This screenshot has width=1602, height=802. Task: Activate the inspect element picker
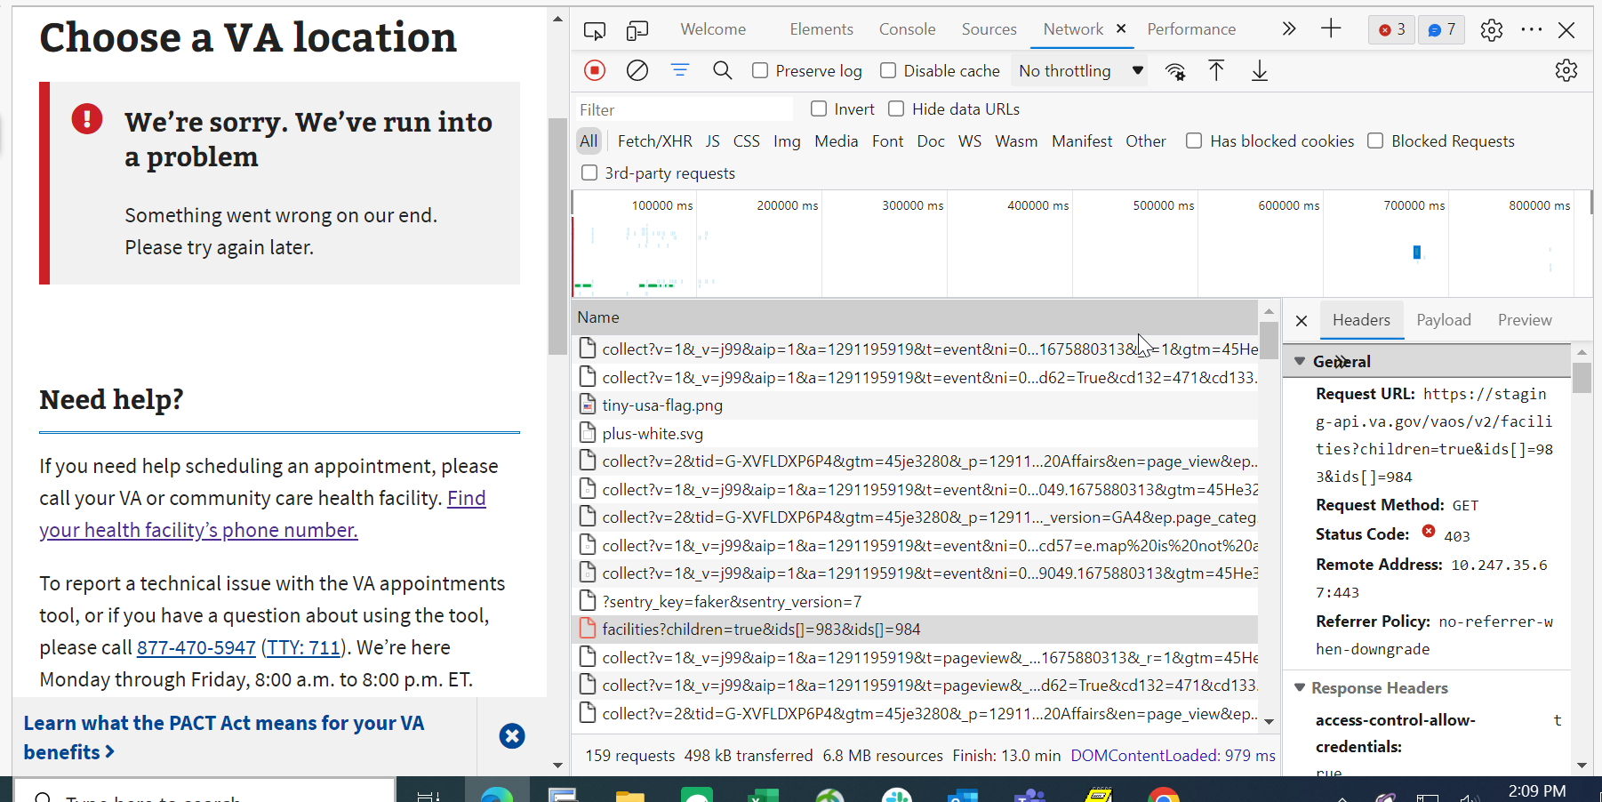pyautogui.click(x=594, y=29)
